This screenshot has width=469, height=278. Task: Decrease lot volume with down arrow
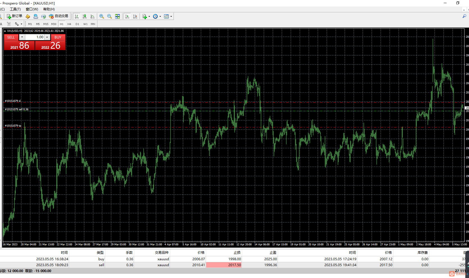tap(22, 37)
